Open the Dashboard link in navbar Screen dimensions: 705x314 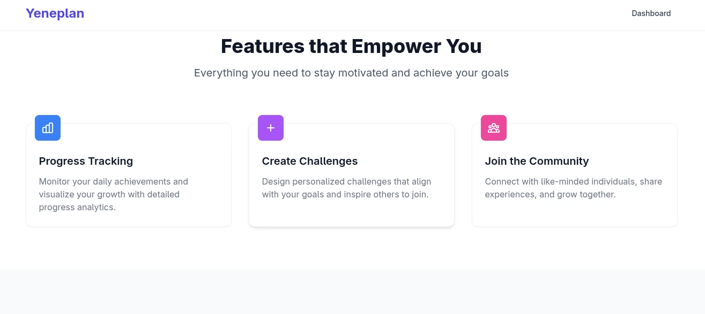[x=651, y=13]
